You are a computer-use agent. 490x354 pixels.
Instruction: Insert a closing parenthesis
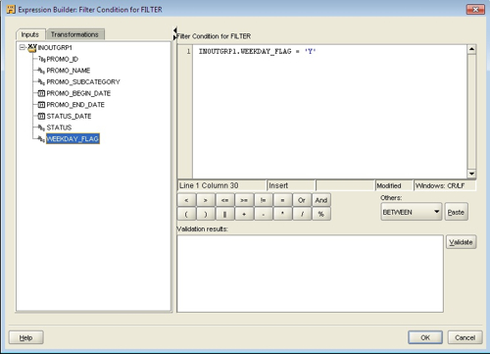tap(206, 214)
